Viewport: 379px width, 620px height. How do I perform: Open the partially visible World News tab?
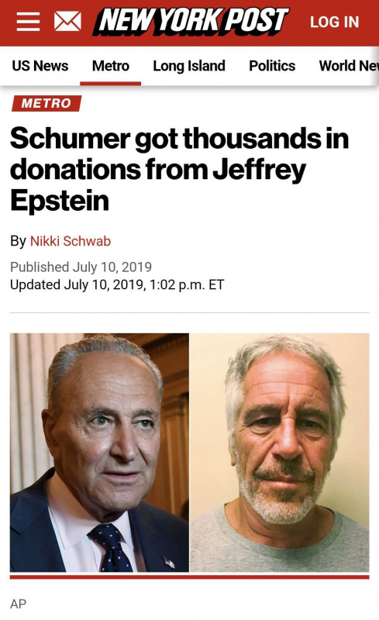click(349, 66)
